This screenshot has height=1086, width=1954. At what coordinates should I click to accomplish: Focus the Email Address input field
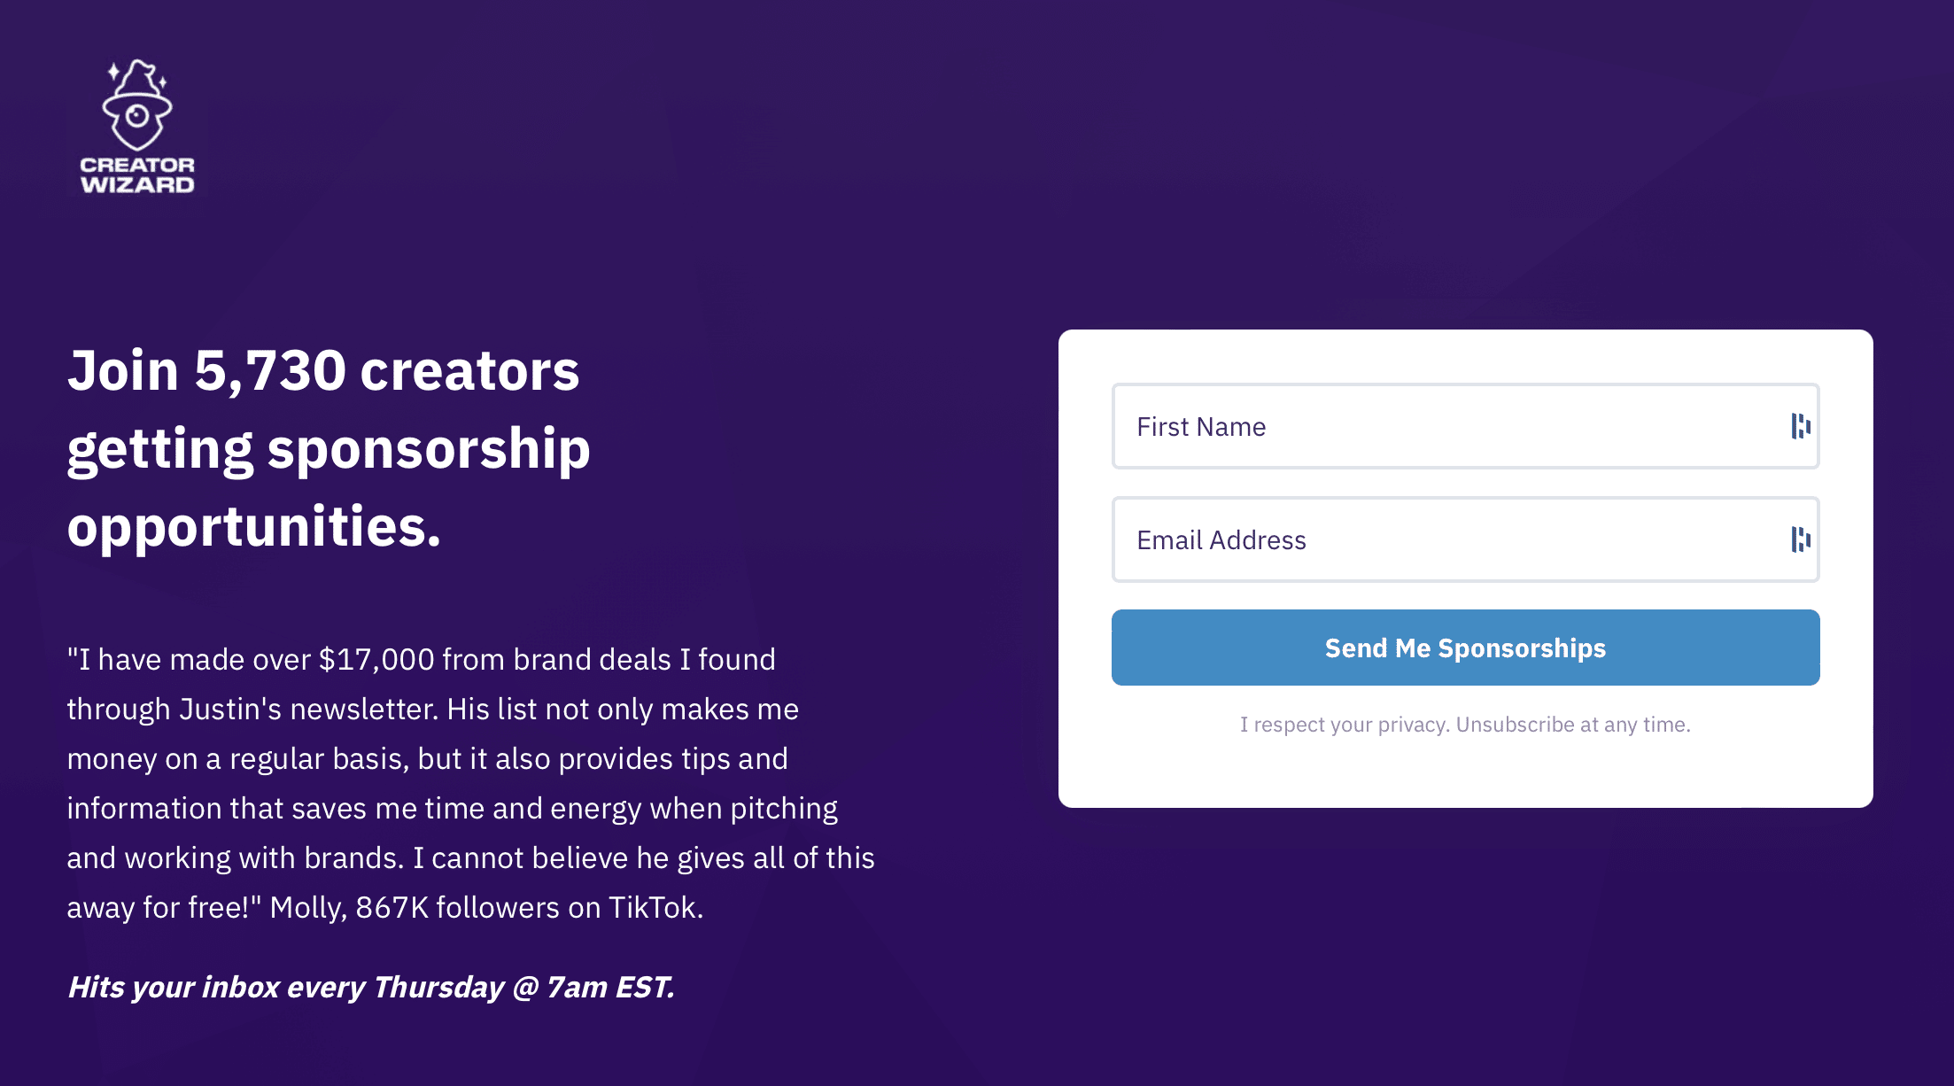click(1465, 539)
